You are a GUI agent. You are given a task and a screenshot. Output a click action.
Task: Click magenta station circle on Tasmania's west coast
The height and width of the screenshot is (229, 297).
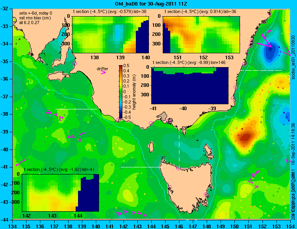pyautogui.click(x=169, y=187)
